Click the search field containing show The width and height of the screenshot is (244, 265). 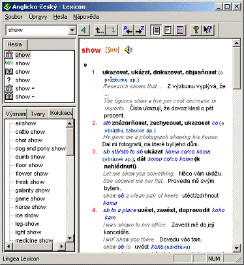pyautogui.click(x=37, y=30)
